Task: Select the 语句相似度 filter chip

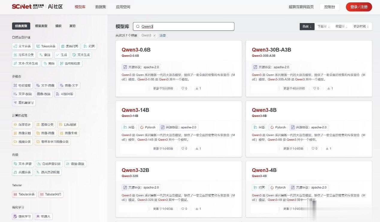Action: pos(70,63)
